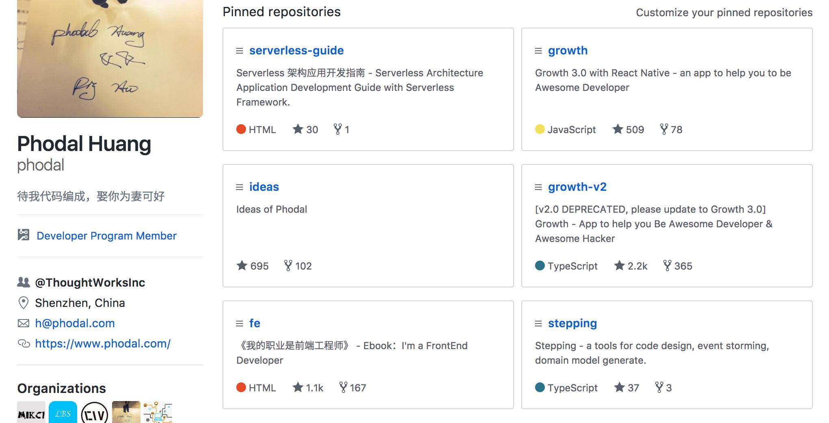Click the h@phodal.com email link
This screenshot has width=829, height=423.
pyautogui.click(x=75, y=323)
